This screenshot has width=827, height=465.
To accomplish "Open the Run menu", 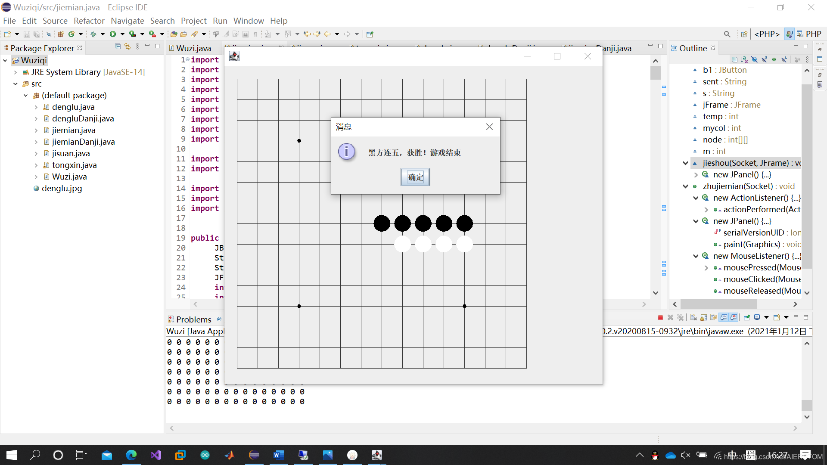I will [219, 20].
